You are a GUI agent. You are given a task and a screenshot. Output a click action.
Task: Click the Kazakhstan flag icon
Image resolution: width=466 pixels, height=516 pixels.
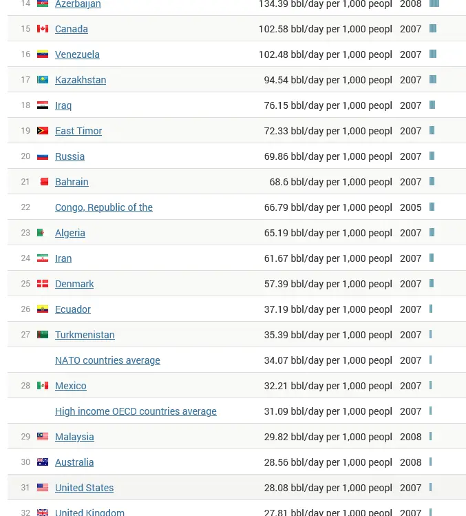click(43, 80)
